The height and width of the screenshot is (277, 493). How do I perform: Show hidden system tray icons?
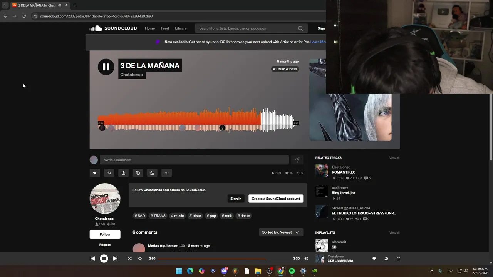tap(431, 271)
